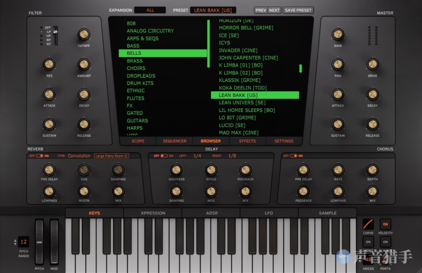Click the velocity curve icon
Screen dimensions: 422x273
368,224
